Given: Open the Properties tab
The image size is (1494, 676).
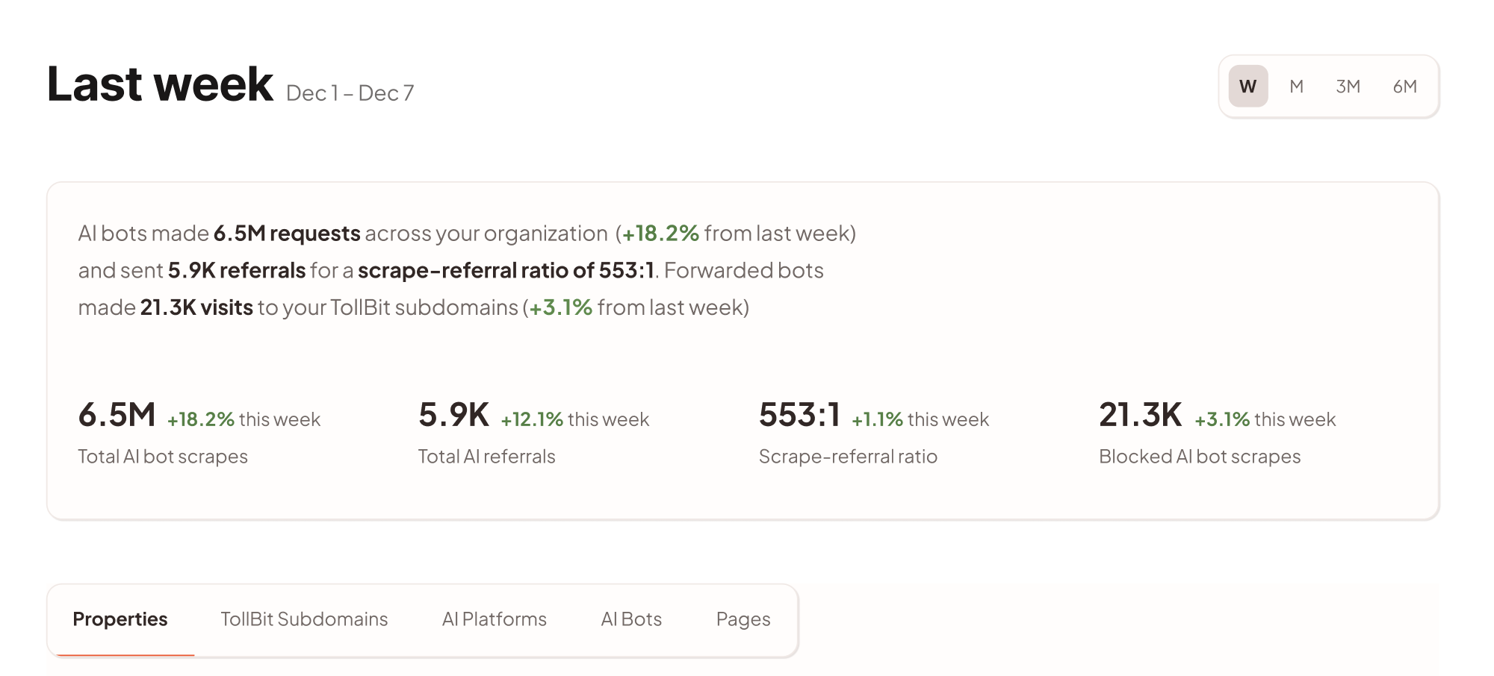Looking at the screenshot, I should [x=120, y=619].
